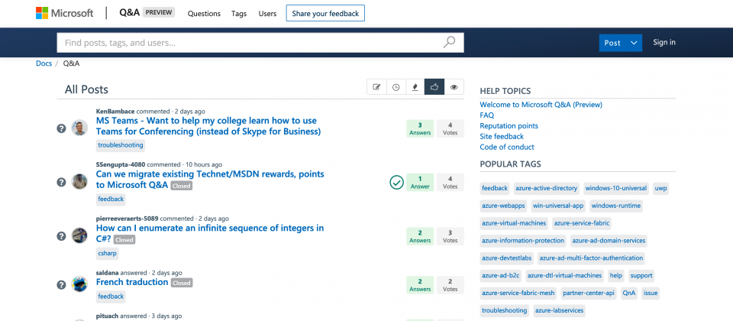Sort posts by hottest (flame icon)

415,87
